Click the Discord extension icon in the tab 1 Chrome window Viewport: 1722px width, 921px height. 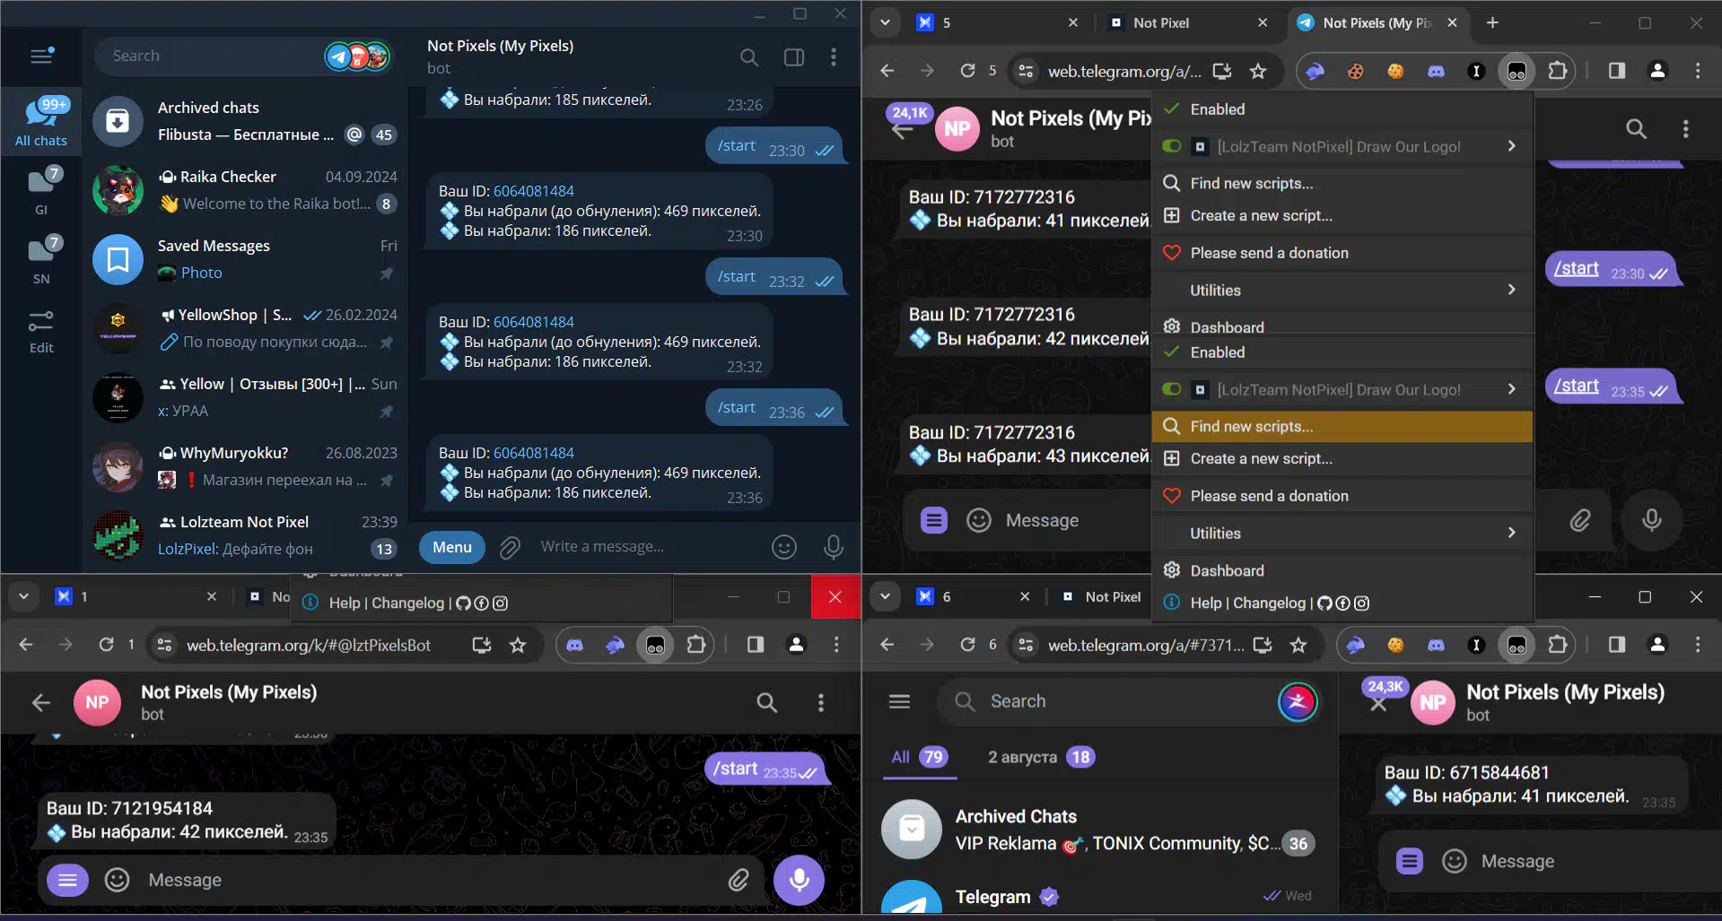575,645
